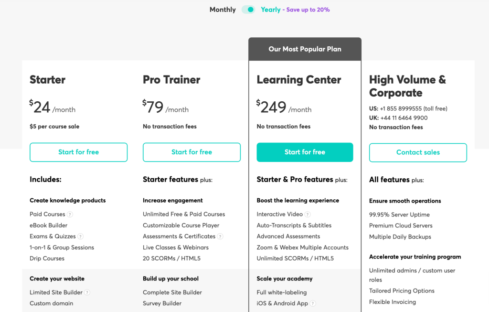Toggle the Monthly/Yearly billing switch

pyautogui.click(x=248, y=10)
